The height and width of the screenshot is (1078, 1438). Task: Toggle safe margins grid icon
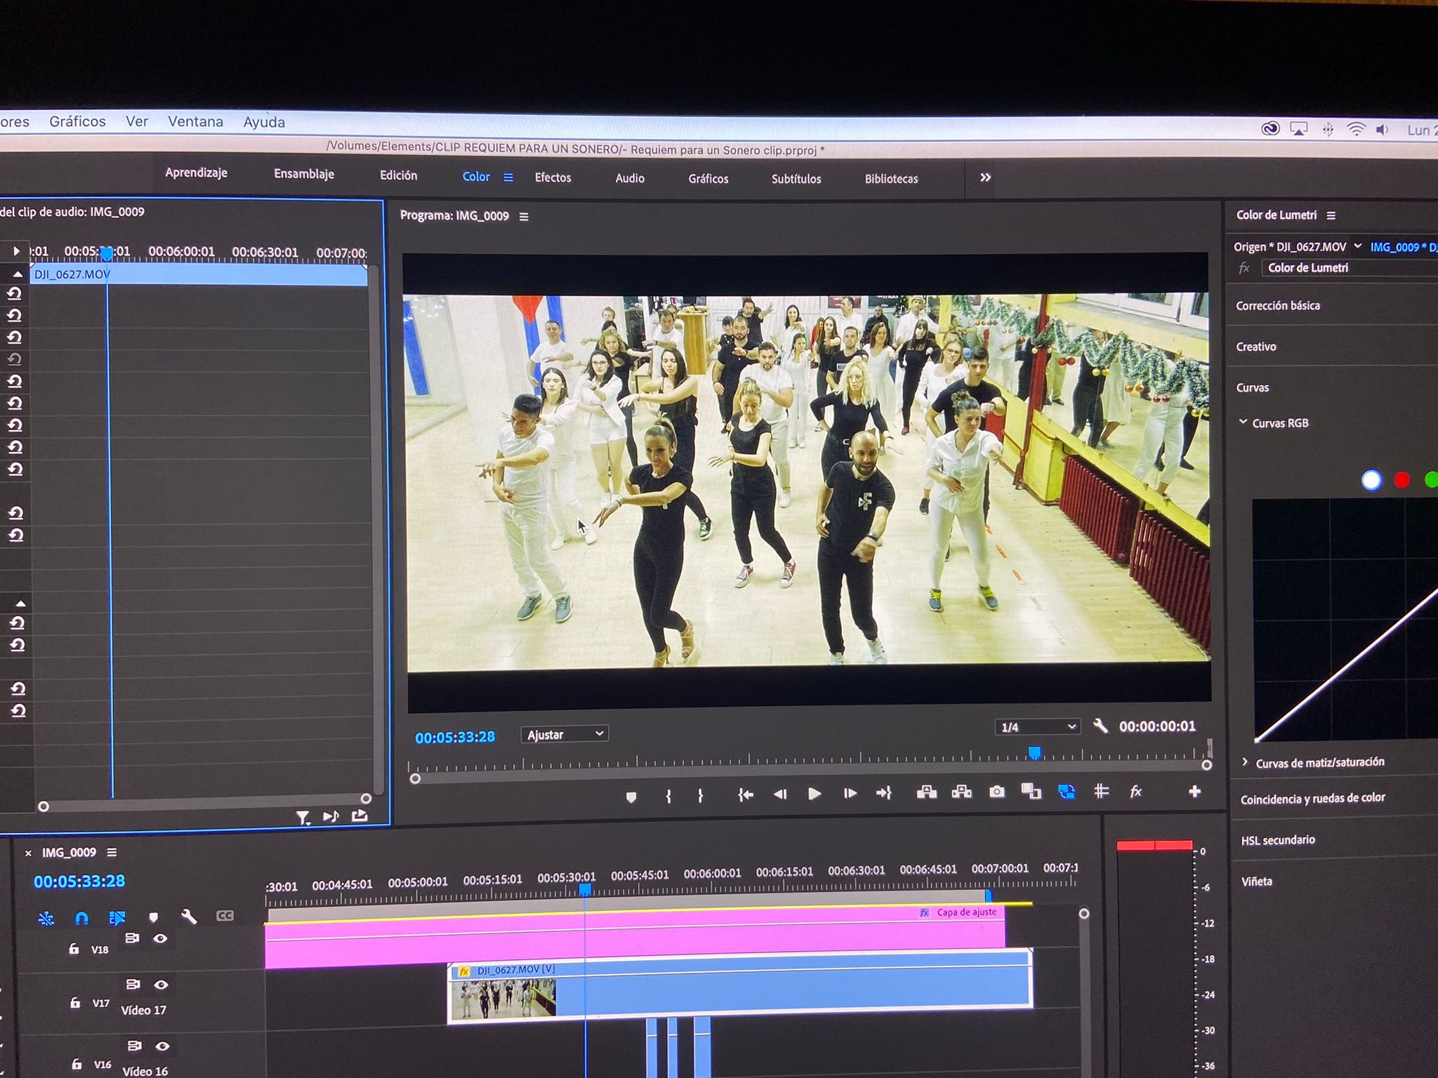point(1101,791)
